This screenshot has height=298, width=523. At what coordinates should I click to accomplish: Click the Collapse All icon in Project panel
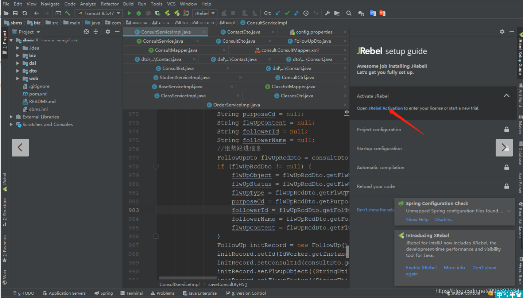[96, 32]
